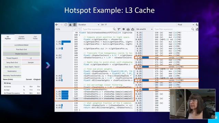Viewport: 219px width, 123px height.
Task: Click the checkmark apply icon
Action: (75, 29)
